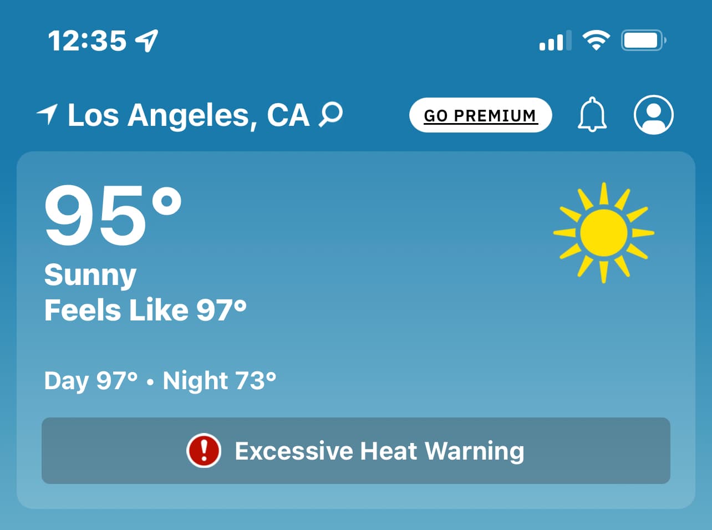Screen dimensions: 712x530
Task: Tap current location arrow beside Los Angeles
Action: click(x=47, y=114)
